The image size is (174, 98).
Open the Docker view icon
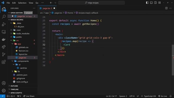(x=4, y=39)
